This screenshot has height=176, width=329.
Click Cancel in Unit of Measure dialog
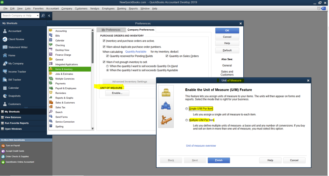coord(294,160)
